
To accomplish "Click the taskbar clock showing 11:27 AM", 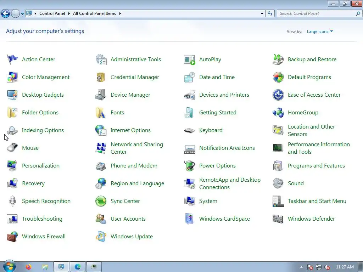I will 345,267.
